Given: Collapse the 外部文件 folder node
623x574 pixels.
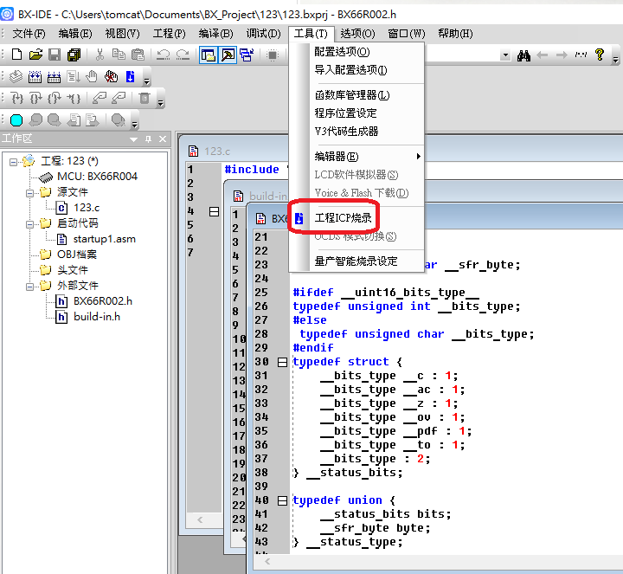Looking at the screenshot, I should pos(29,287).
